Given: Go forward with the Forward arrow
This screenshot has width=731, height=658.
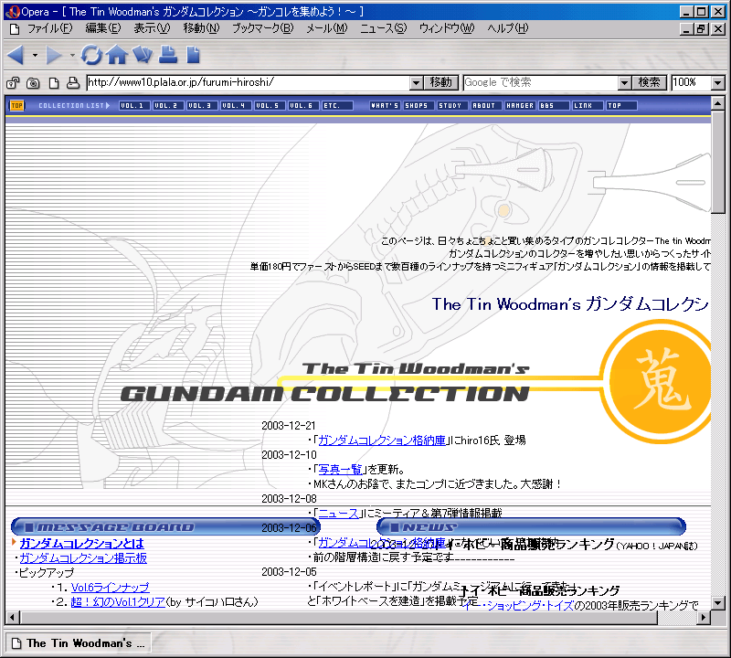Looking at the screenshot, I should [54, 55].
